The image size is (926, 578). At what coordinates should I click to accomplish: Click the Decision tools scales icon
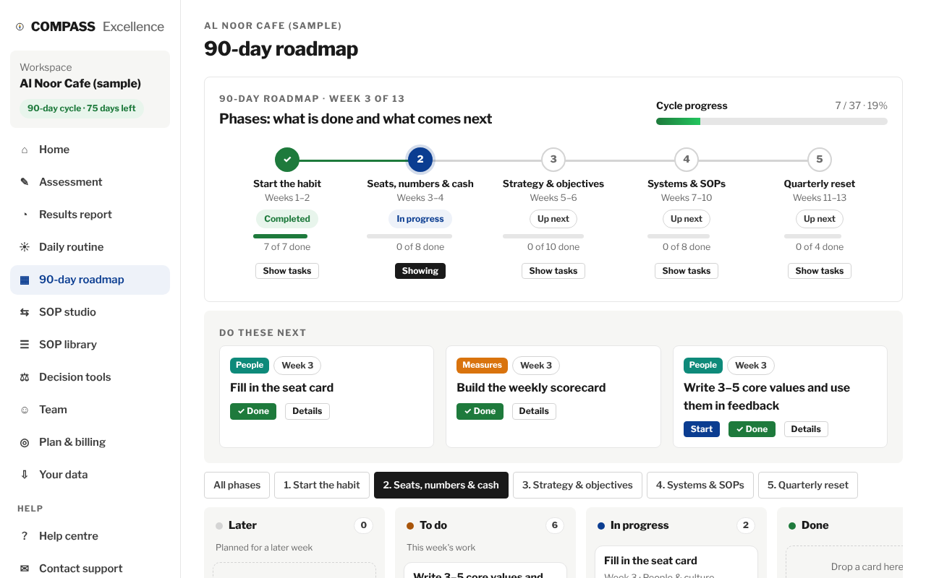(x=25, y=377)
